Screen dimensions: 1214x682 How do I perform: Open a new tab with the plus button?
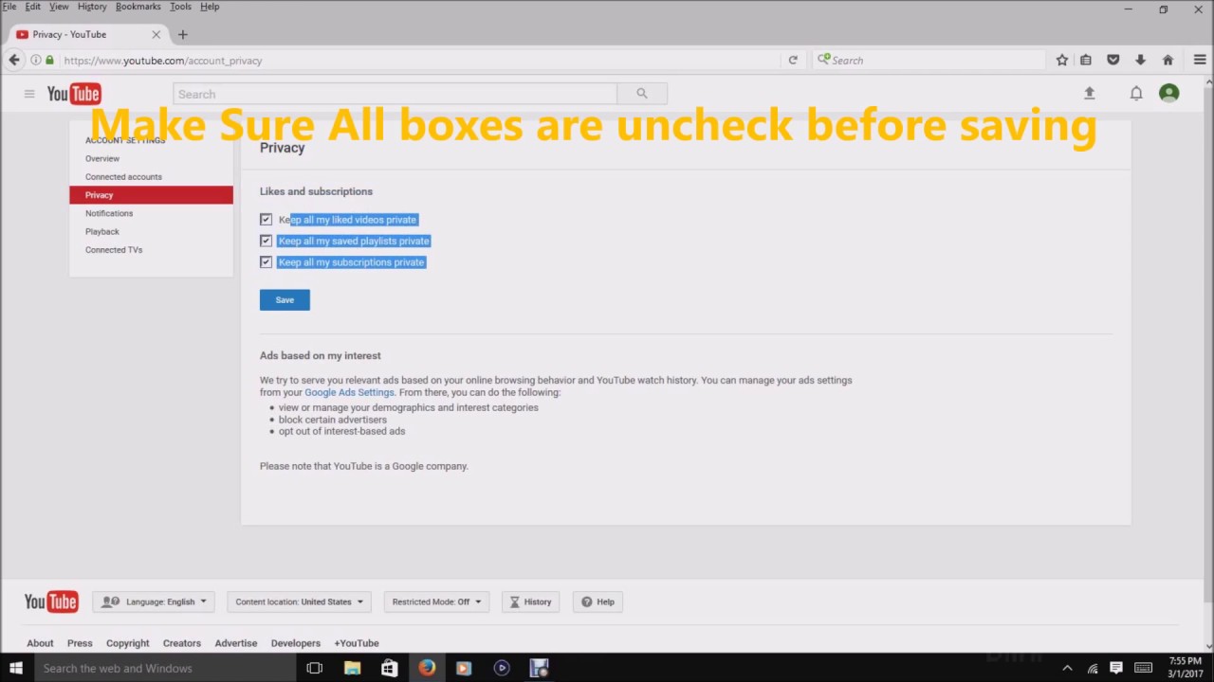click(x=183, y=34)
